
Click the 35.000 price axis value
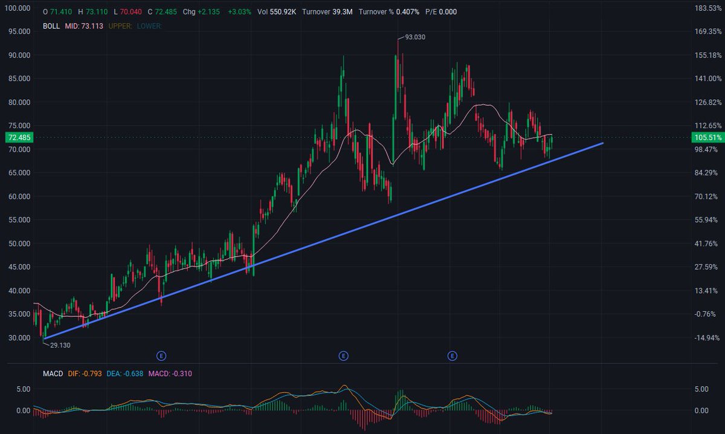tap(18, 314)
